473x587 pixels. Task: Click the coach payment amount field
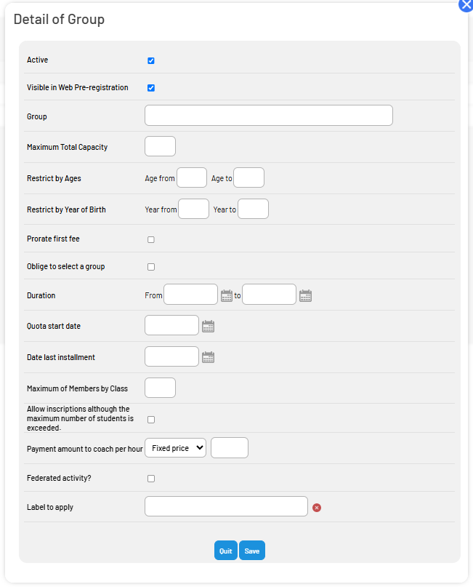(230, 448)
